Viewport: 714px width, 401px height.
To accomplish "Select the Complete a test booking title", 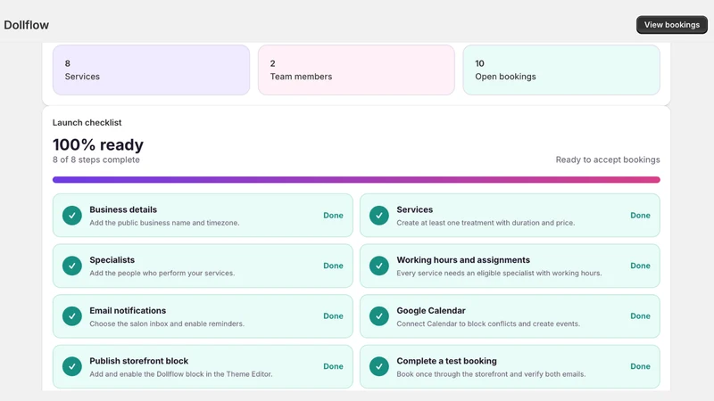I will [x=447, y=361].
